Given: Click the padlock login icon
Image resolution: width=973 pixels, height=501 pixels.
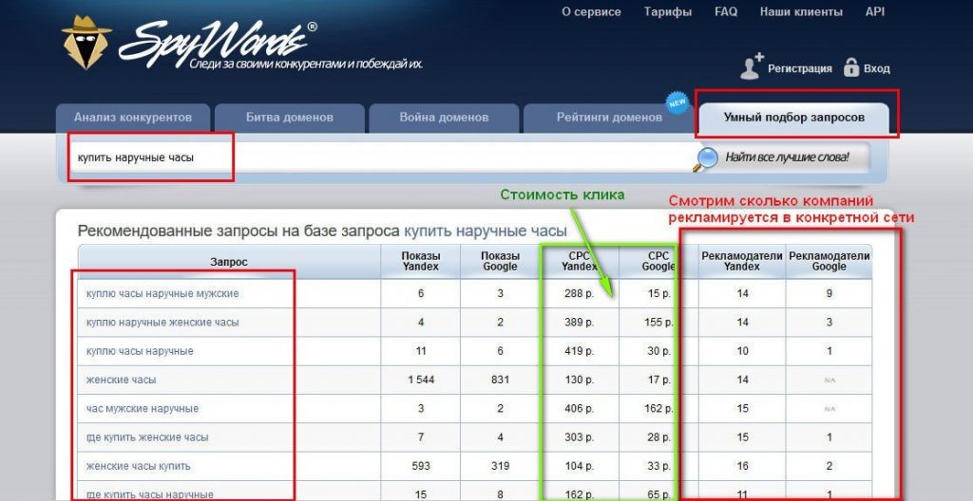Looking at the screenshot, I should pyautogui.click(x=850, y=67).
